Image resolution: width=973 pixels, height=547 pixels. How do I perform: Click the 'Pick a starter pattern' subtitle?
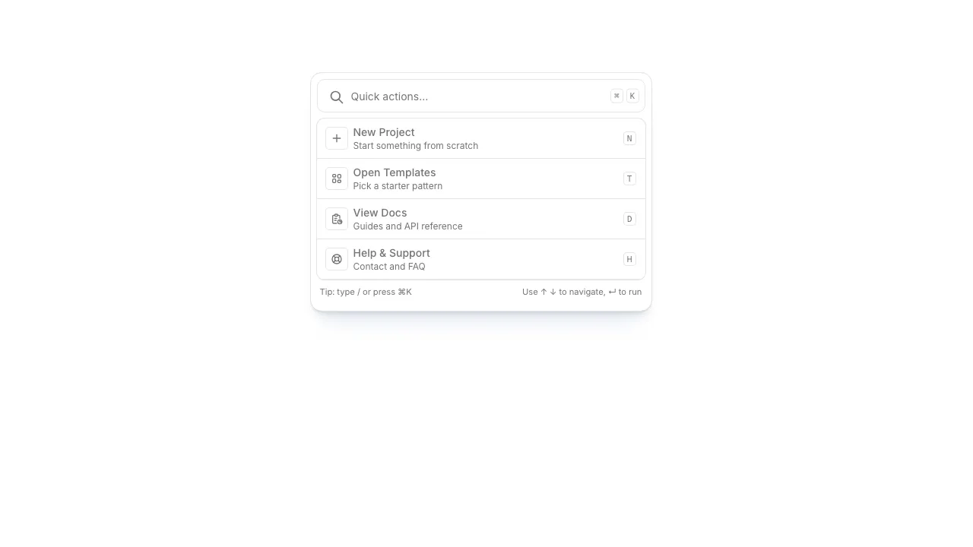point(398,185)
